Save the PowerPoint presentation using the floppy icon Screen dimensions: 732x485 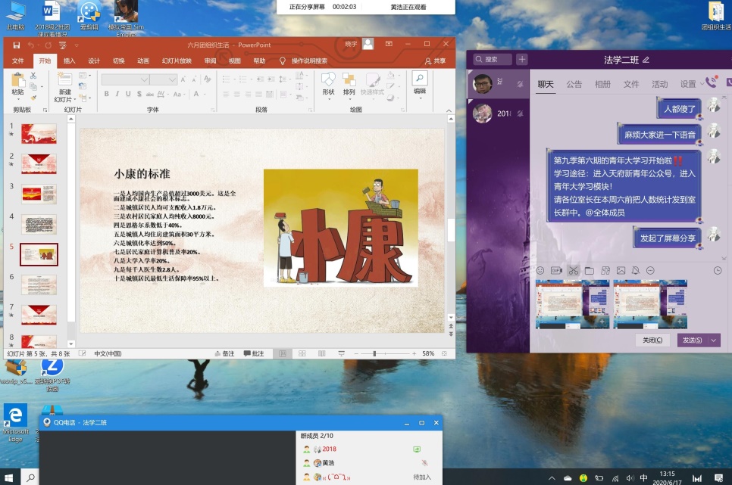click(17, 45)
